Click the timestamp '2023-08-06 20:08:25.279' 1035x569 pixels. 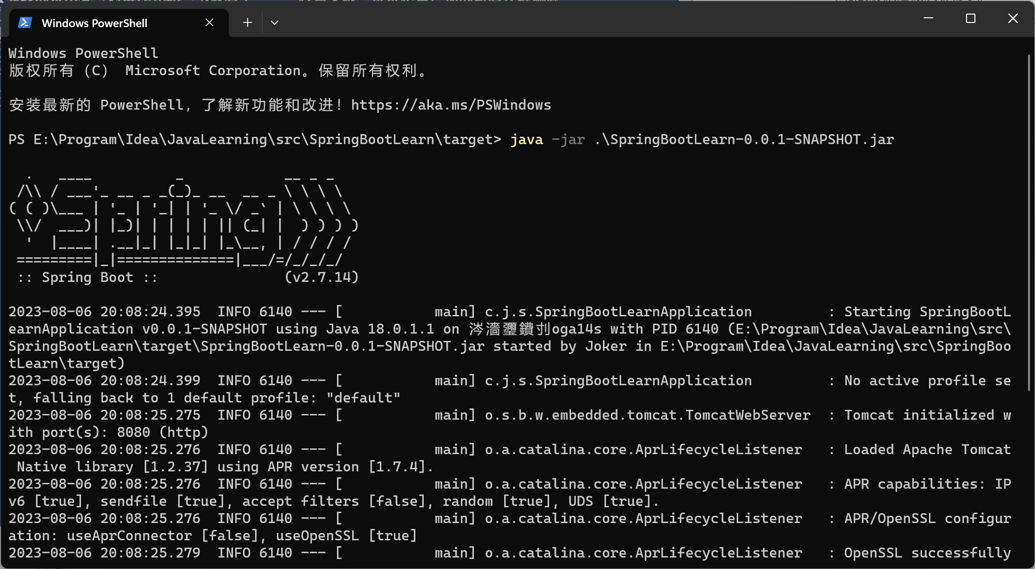coord(104,553)
